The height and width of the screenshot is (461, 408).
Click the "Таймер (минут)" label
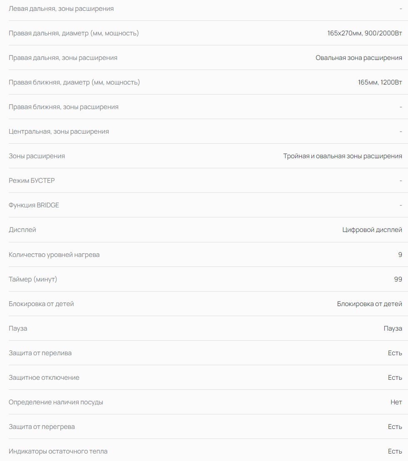33,279
